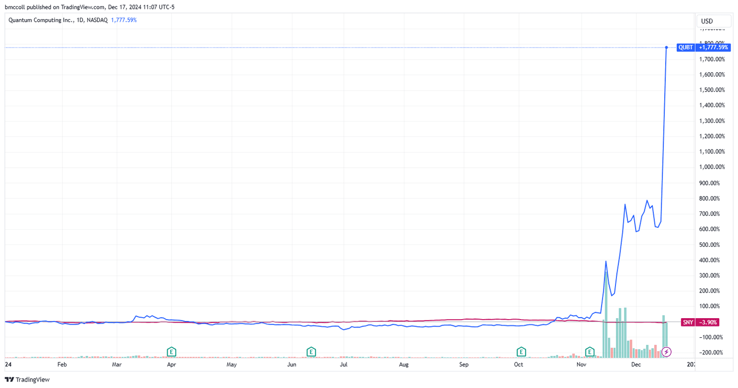
Task: Click the earnings E marker before Apr
Action: [172, 352]
